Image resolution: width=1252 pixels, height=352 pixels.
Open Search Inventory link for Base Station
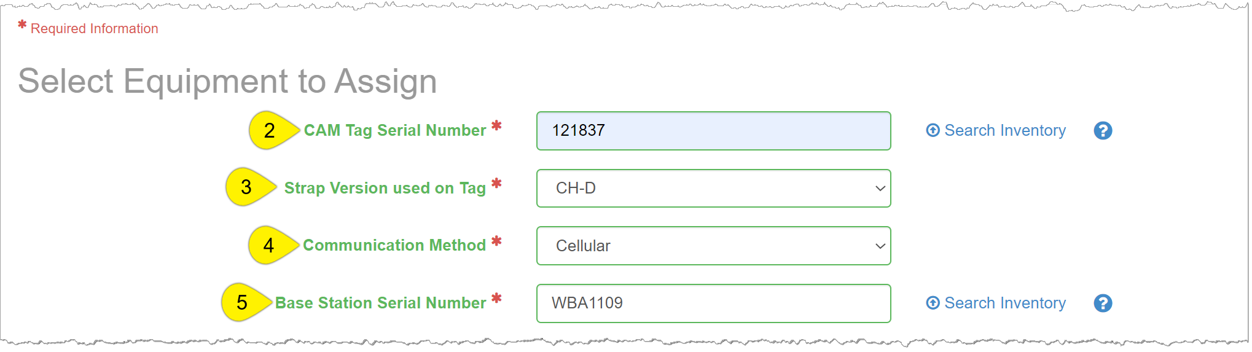coord(1004,303)
